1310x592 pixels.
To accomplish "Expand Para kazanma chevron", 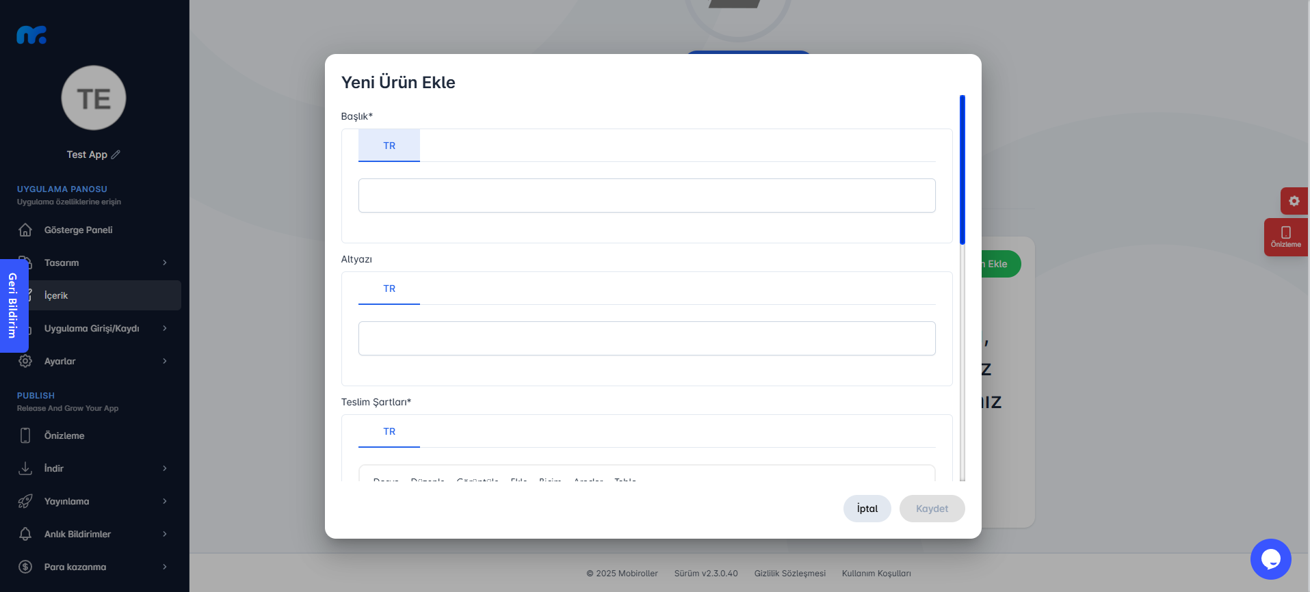I will click(165, 567).
